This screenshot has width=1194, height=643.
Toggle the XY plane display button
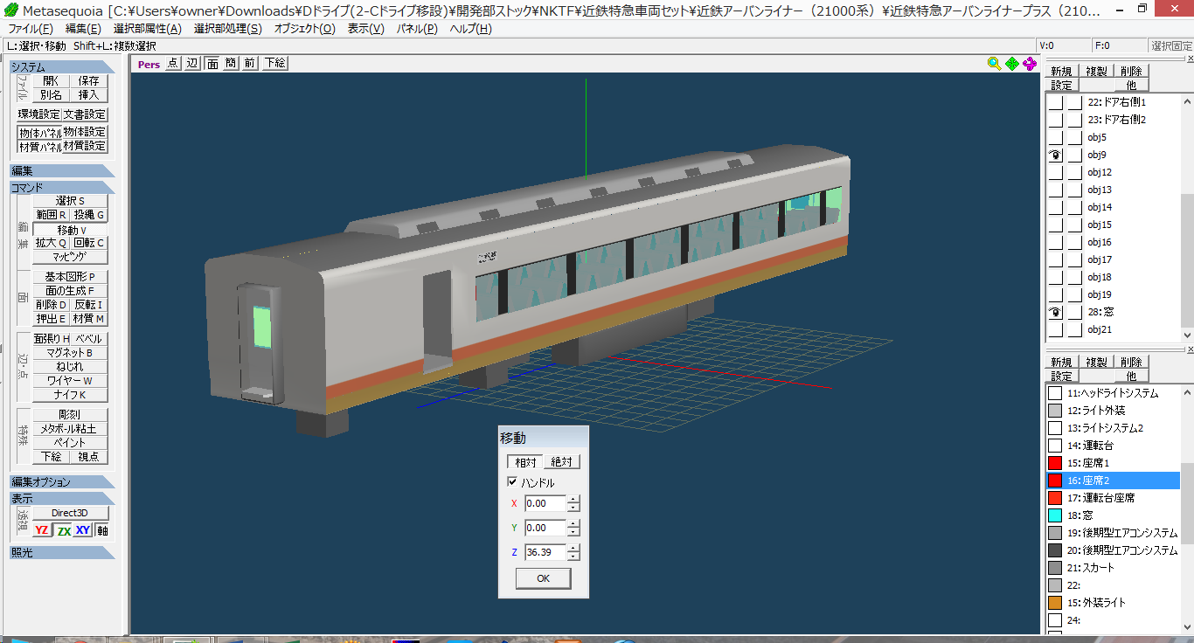(83, 530)
